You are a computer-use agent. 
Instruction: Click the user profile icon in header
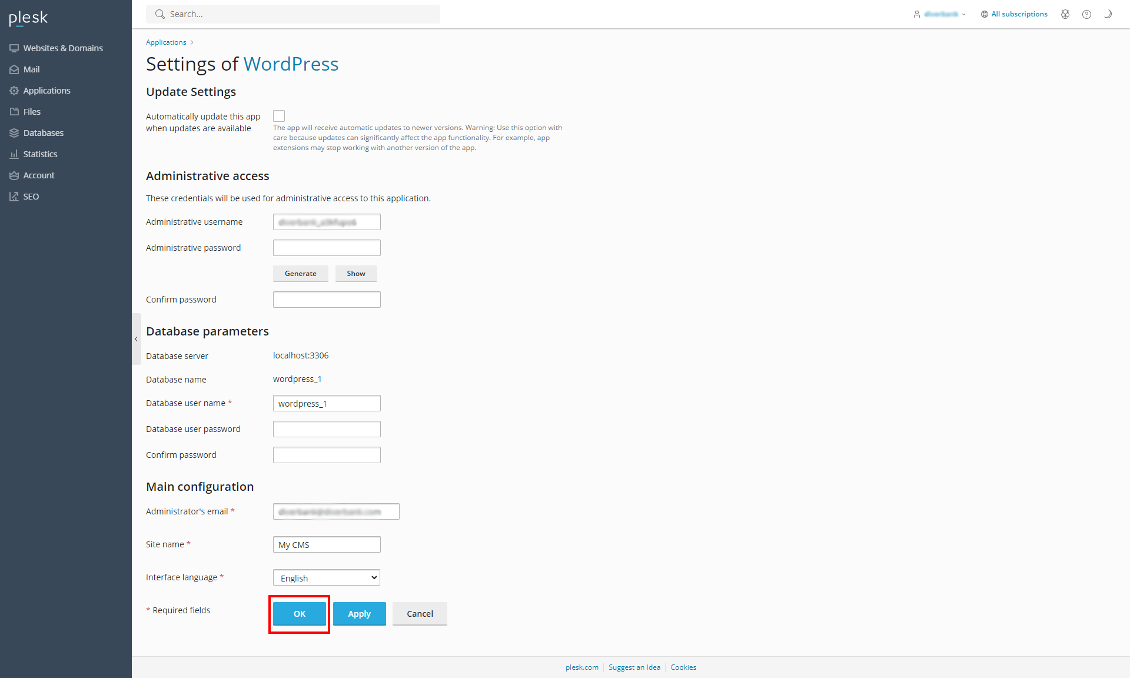916,14
